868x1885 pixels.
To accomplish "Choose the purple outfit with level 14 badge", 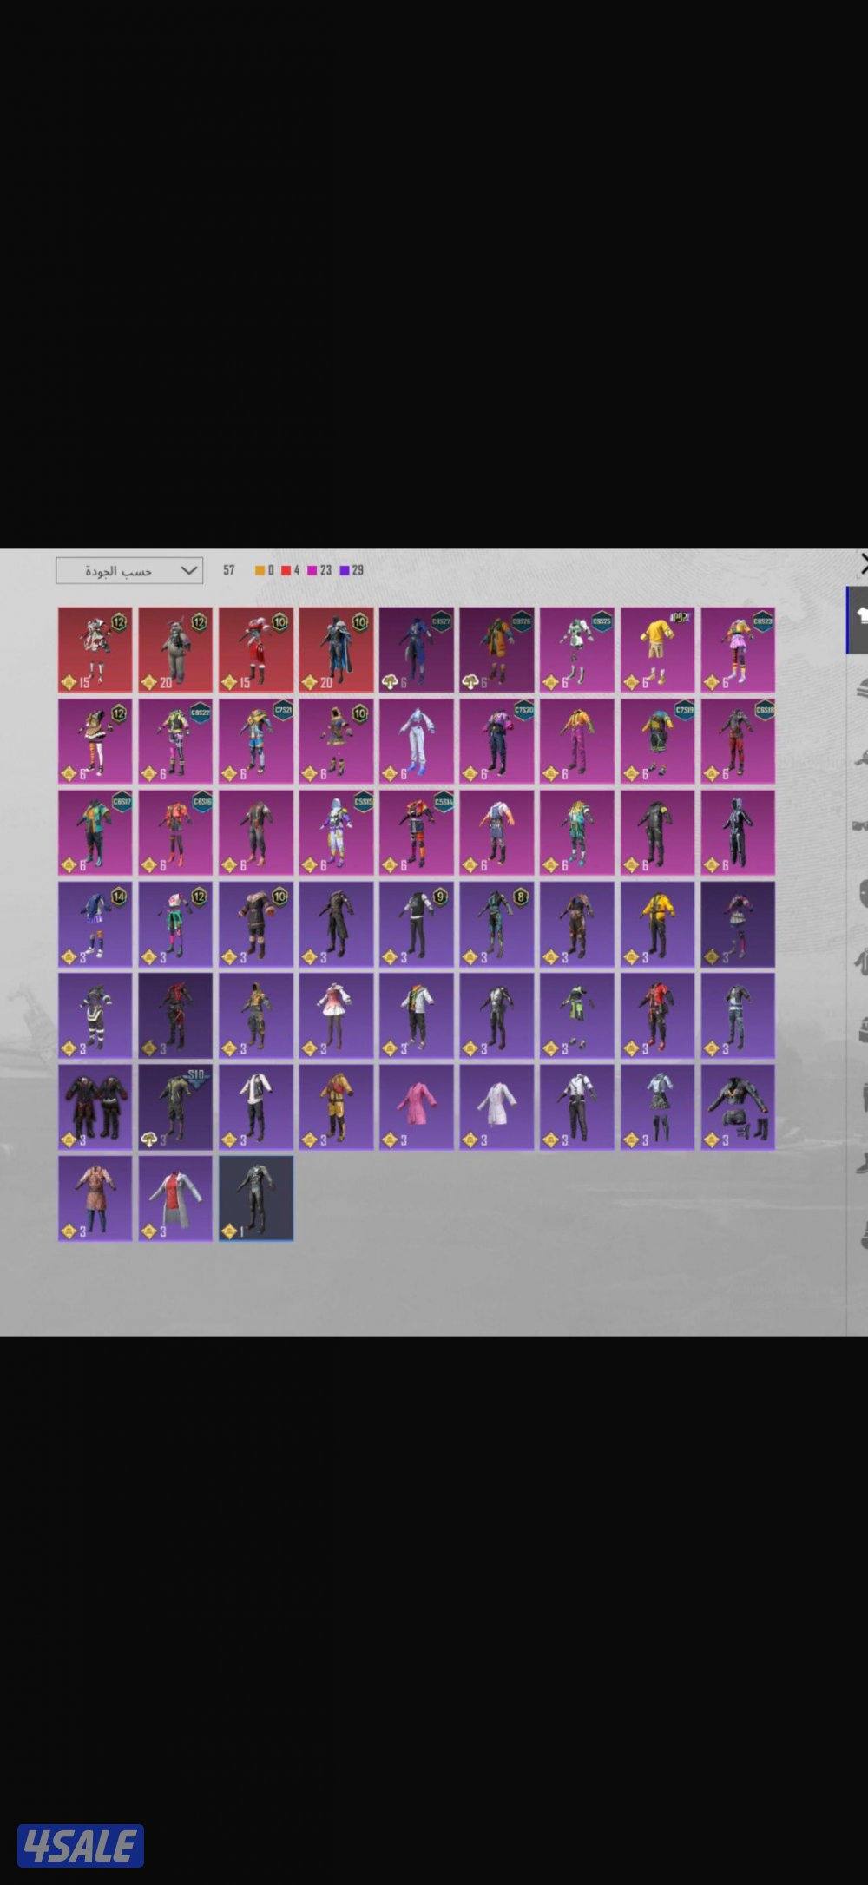I will click(95, 924).
